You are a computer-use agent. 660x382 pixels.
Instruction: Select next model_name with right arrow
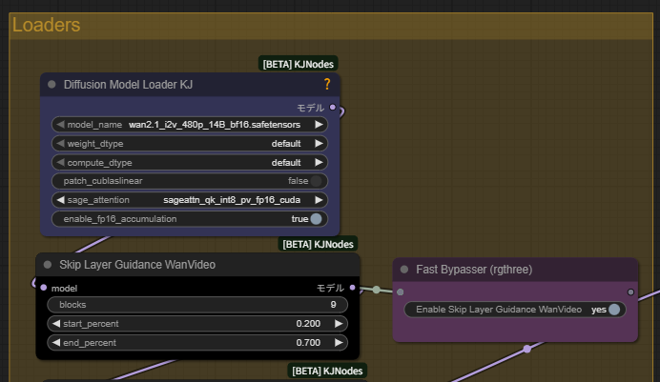point(320,125)
